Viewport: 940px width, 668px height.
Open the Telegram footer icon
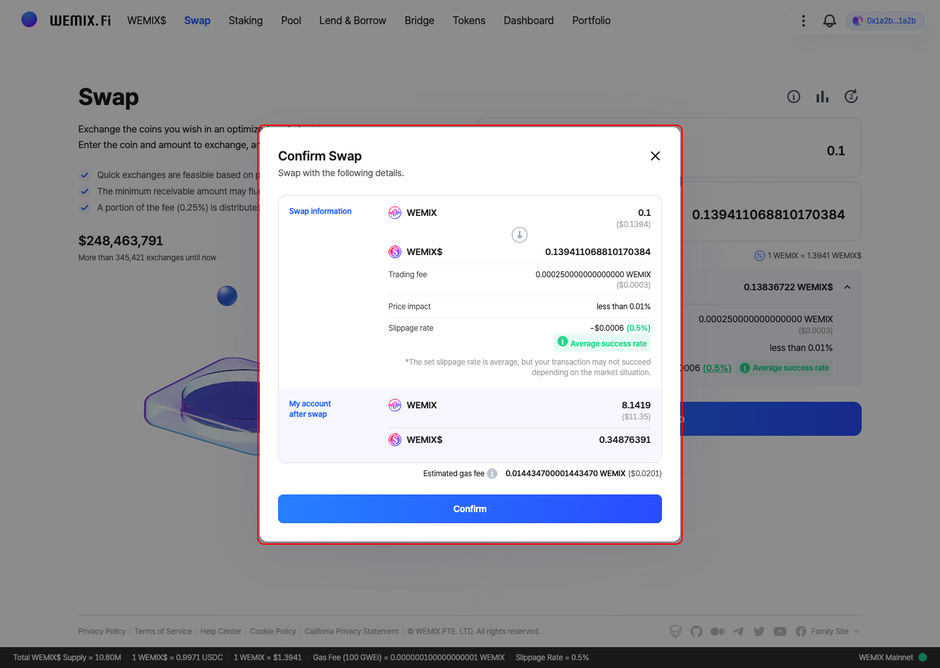coord(738,631)
